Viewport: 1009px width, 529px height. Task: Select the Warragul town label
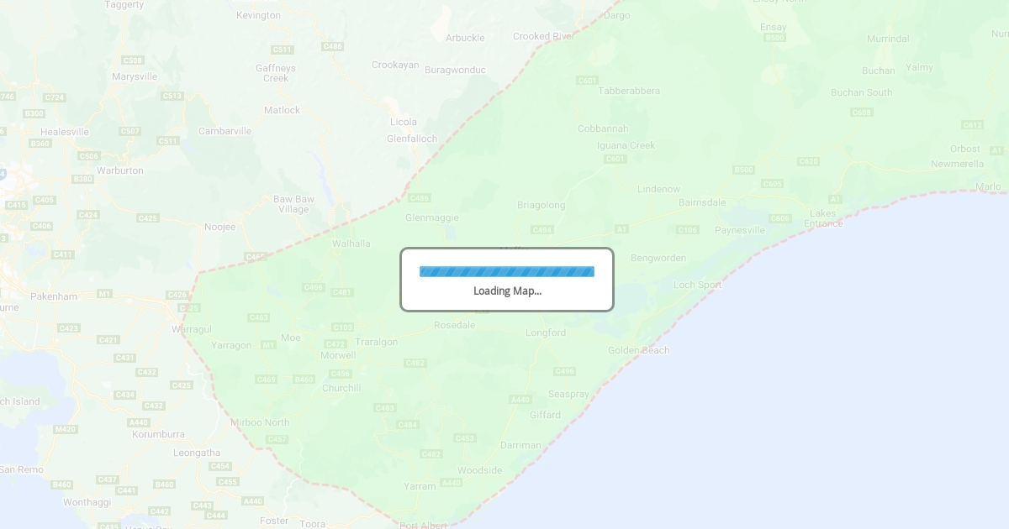(192, 329)
